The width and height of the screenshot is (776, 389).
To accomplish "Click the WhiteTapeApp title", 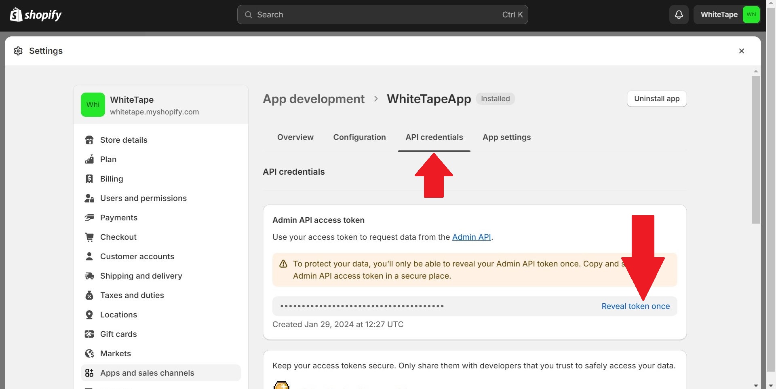I will click(429, 99).
